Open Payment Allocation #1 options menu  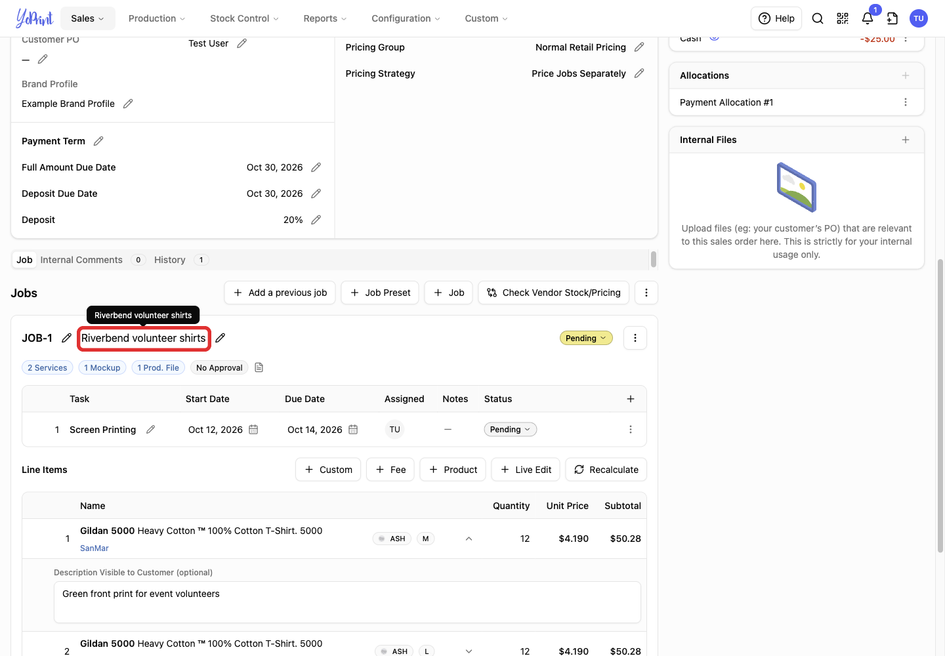906,102
